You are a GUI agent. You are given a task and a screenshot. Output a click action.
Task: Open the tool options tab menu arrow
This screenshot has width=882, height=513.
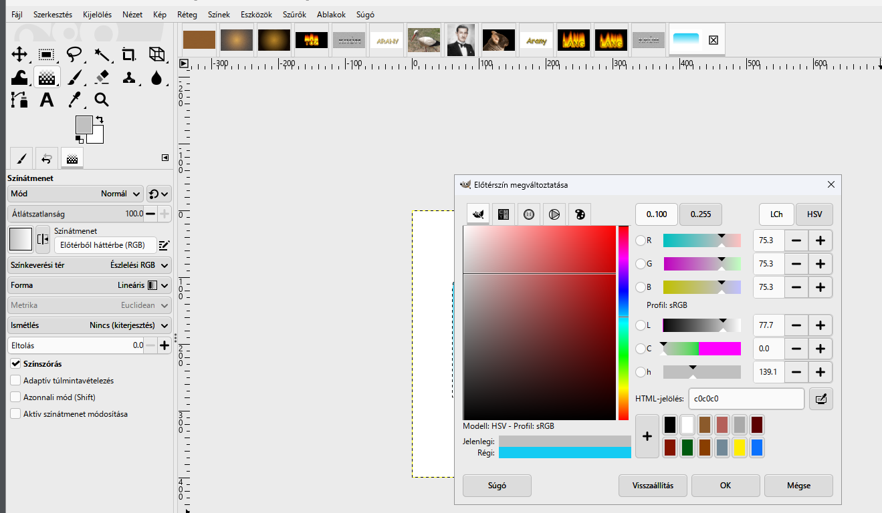tap(165, 158)
